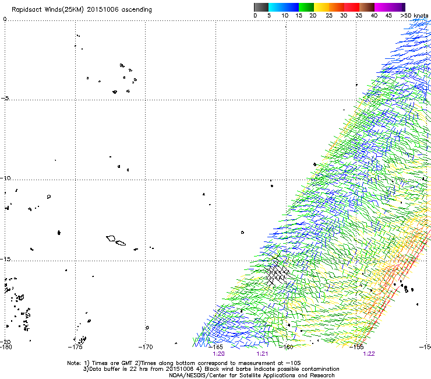Click the '-155' longitude axis label
431x379 pixels.
point(356,347)
